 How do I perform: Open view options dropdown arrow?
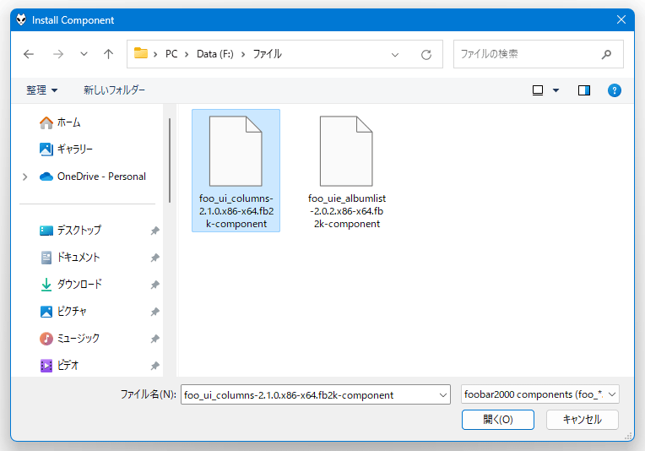556,90
